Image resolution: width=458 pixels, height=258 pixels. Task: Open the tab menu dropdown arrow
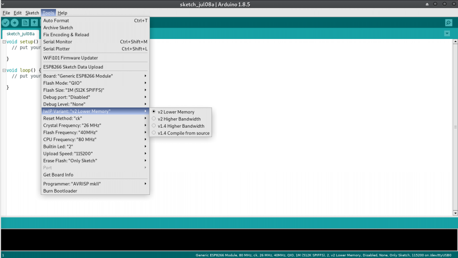447,34
